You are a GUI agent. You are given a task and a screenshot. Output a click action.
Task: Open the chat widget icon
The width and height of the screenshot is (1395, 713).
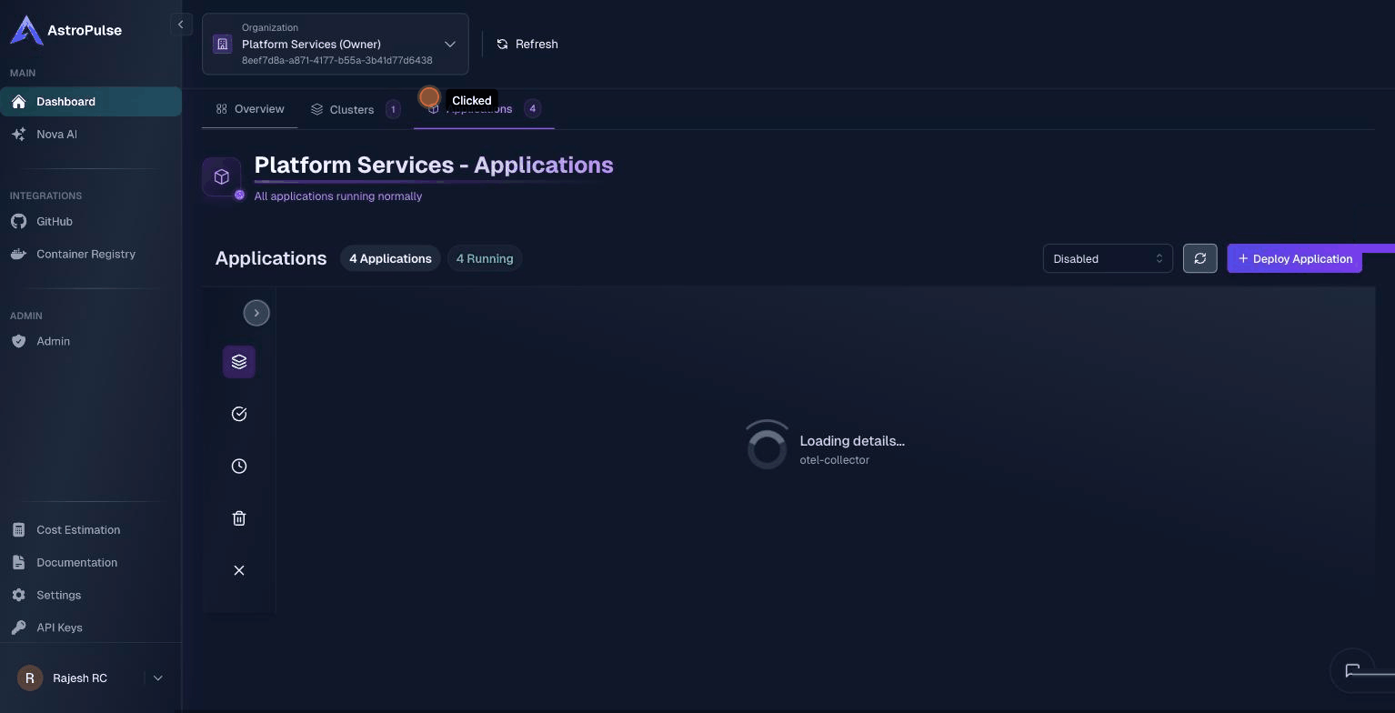click(x=1352, y=670)
